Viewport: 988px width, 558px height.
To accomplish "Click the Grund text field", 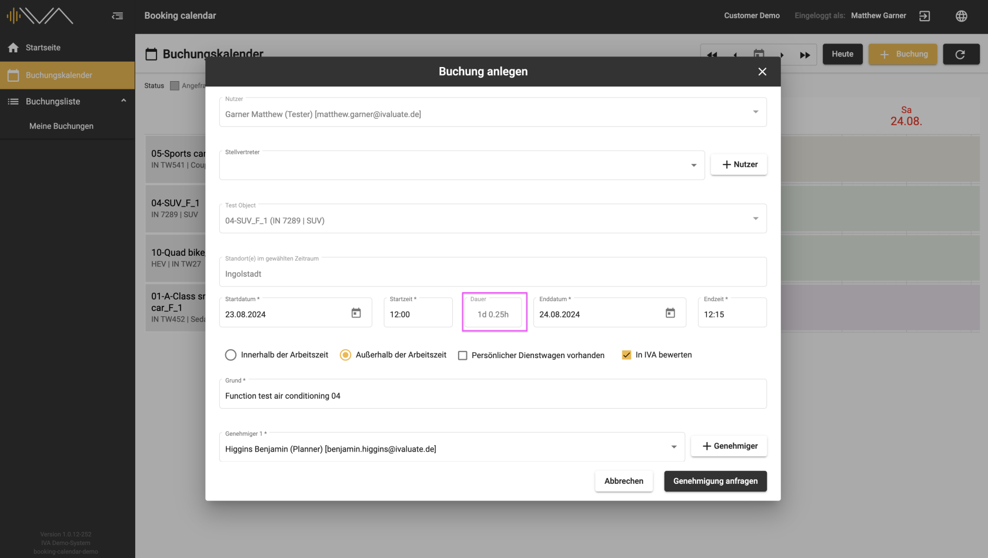I will [493, 393].
